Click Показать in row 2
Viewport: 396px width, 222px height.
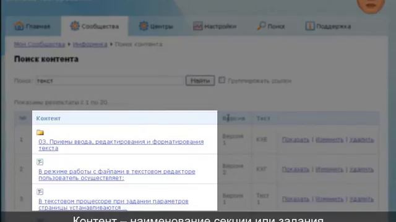(296, 170)
